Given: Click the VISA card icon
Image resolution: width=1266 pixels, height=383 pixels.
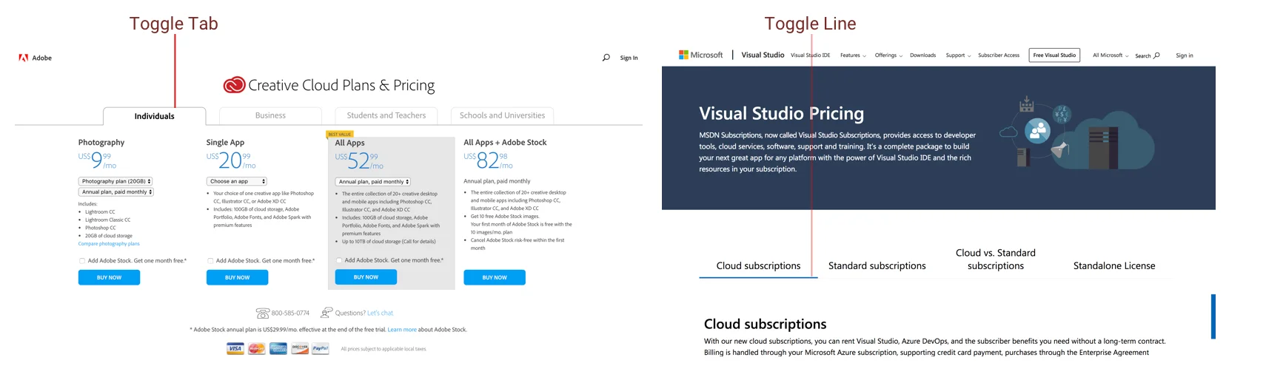Looking at the screenshot, I should (x=235, y=348).
